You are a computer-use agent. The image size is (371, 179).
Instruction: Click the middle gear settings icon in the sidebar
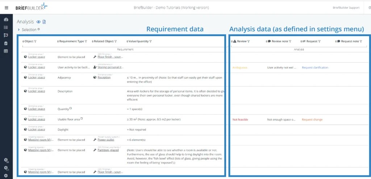[6, 168]
